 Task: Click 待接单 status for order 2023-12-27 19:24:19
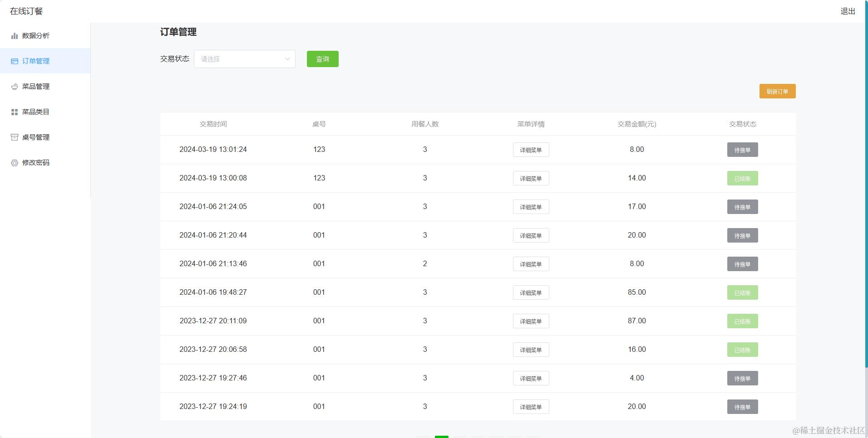click(x=742, y=407)
